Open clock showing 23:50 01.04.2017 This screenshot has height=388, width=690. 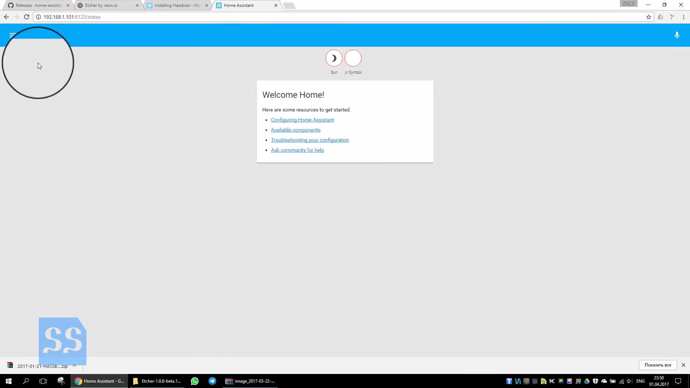pos(659,381)
